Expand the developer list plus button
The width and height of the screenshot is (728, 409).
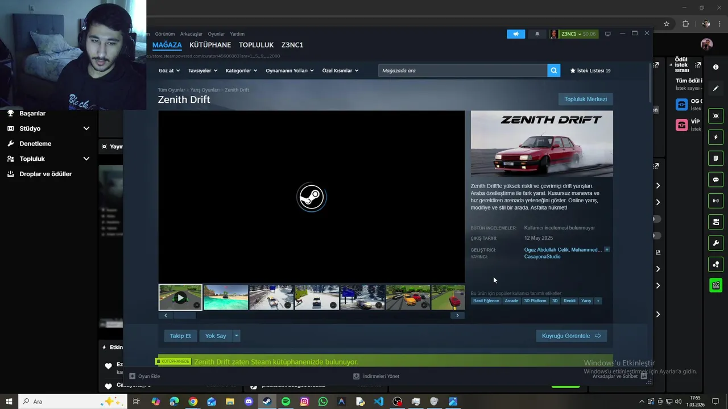607,249
